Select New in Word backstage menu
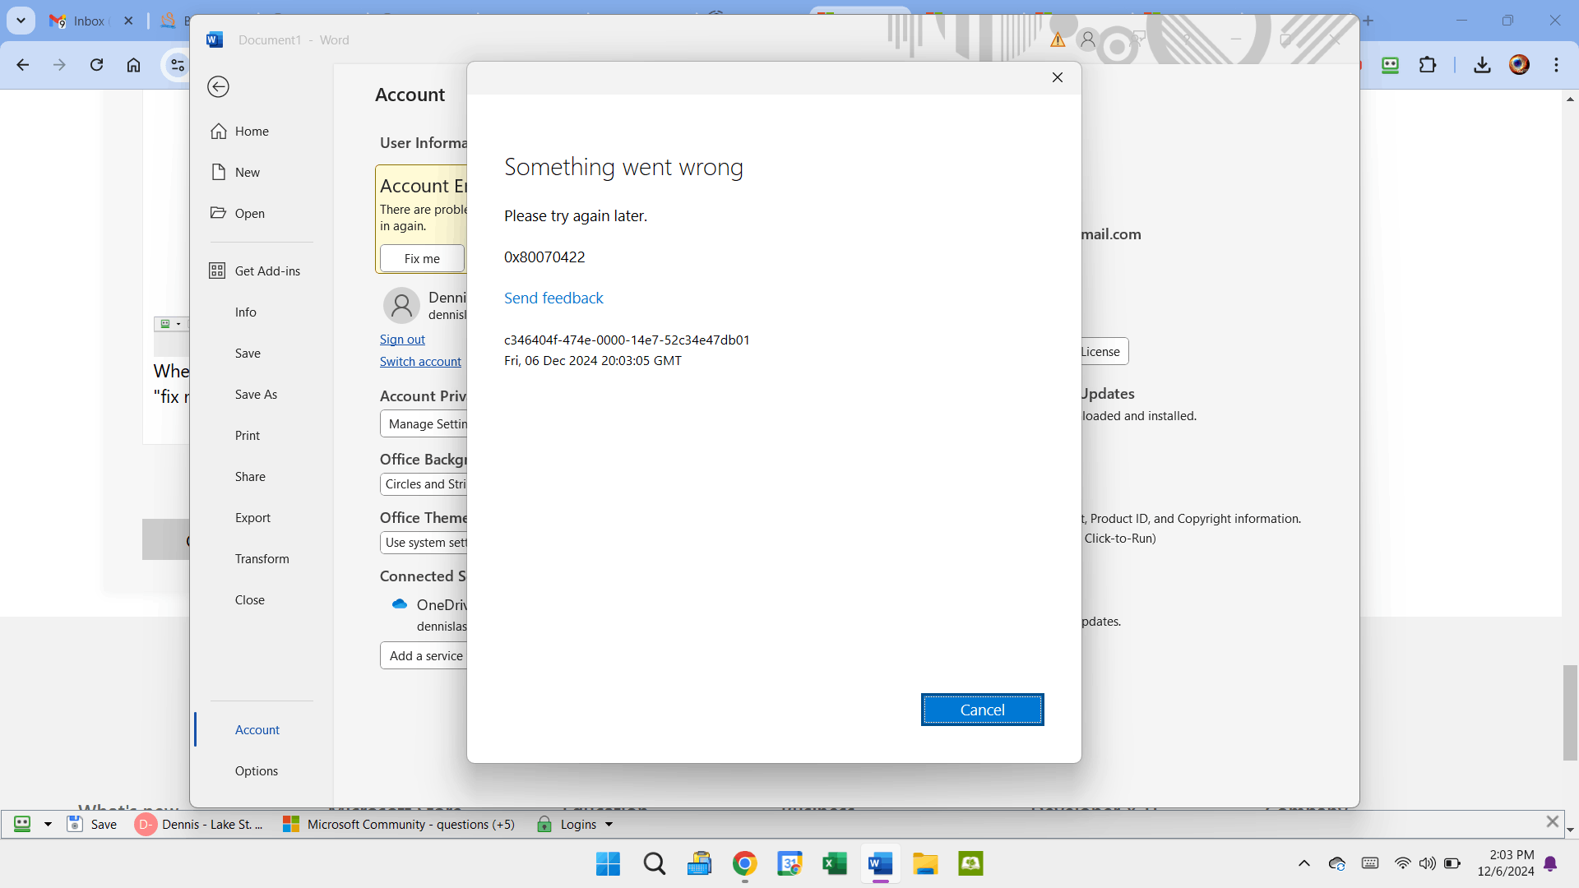 [x=247, y=173]
